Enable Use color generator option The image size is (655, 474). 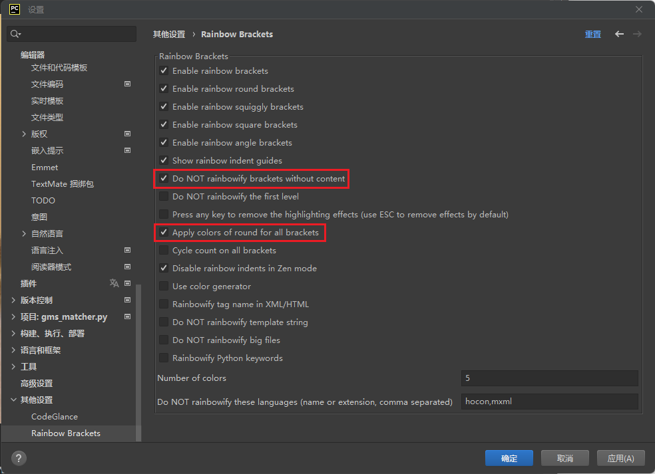click(164, 286)
